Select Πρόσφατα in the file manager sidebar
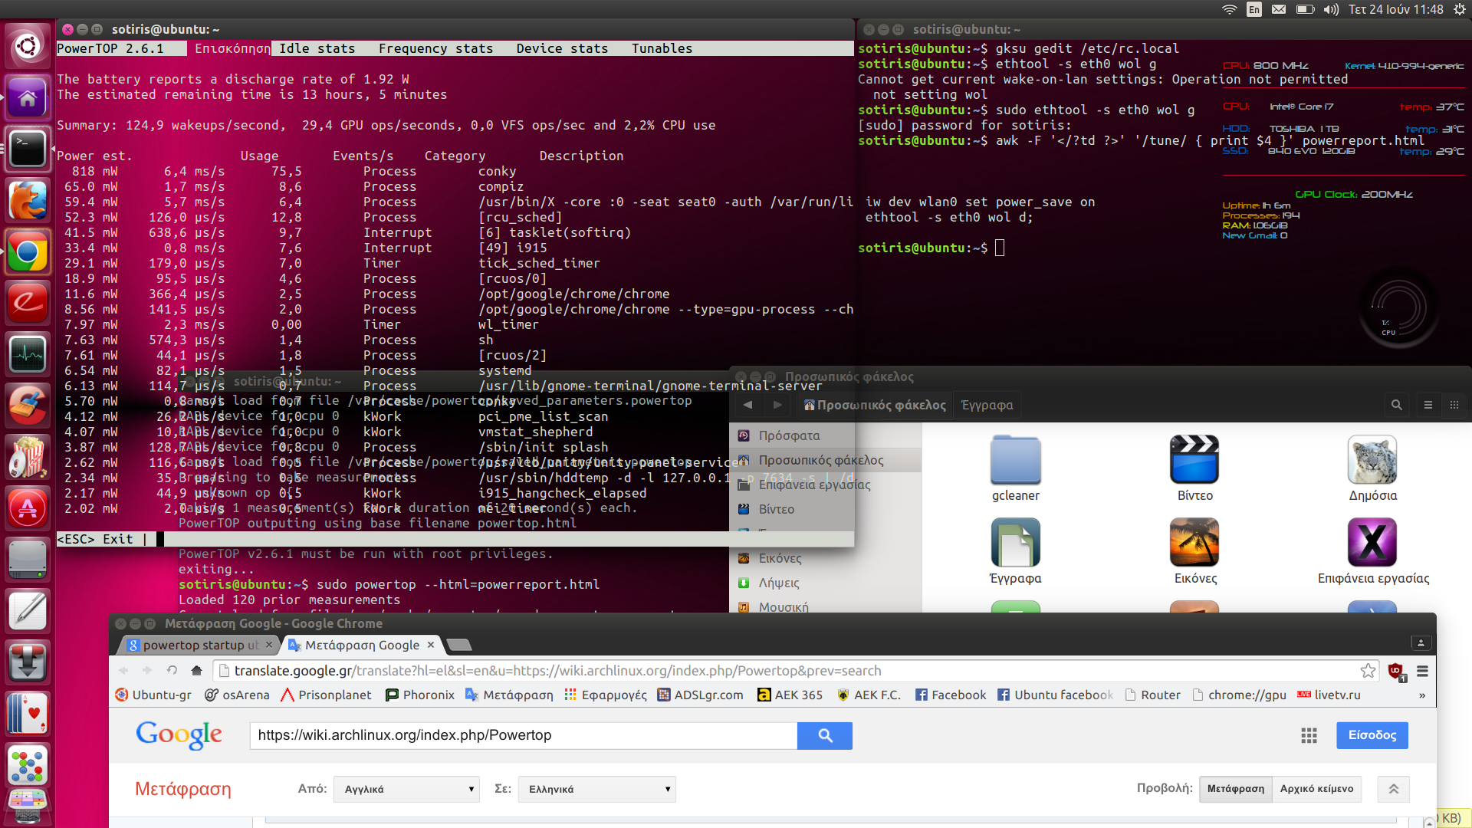Image resolution: width=1472 pixels, height=828 pixels. [x=789, y=435]
